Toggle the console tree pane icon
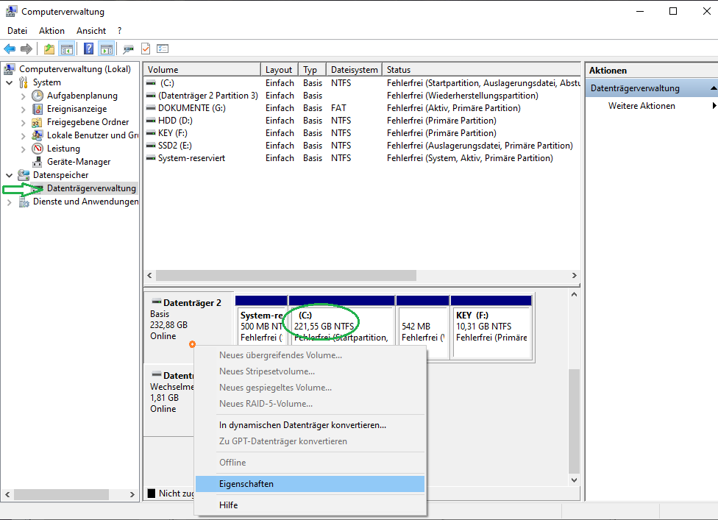The width and height of the screenshot is (718, 520). pyautogui.click(x=67, y=49)
